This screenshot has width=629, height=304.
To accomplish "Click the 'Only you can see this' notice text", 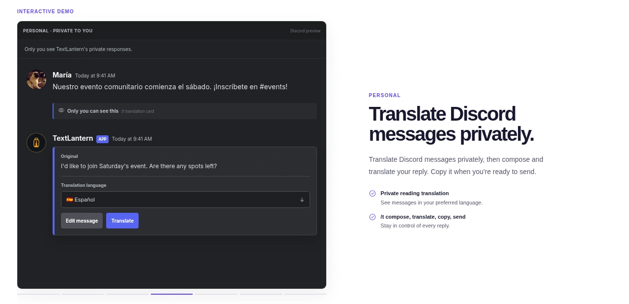I will click(93, 111).
